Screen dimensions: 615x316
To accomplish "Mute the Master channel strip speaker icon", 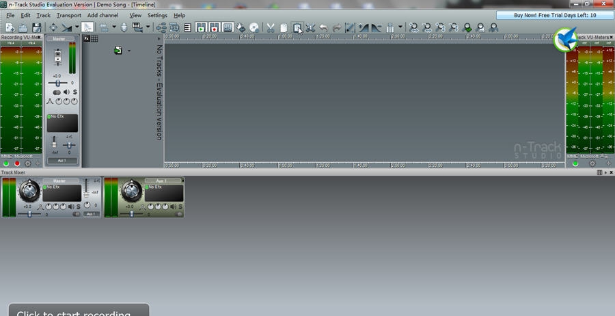I will (66, 92).
